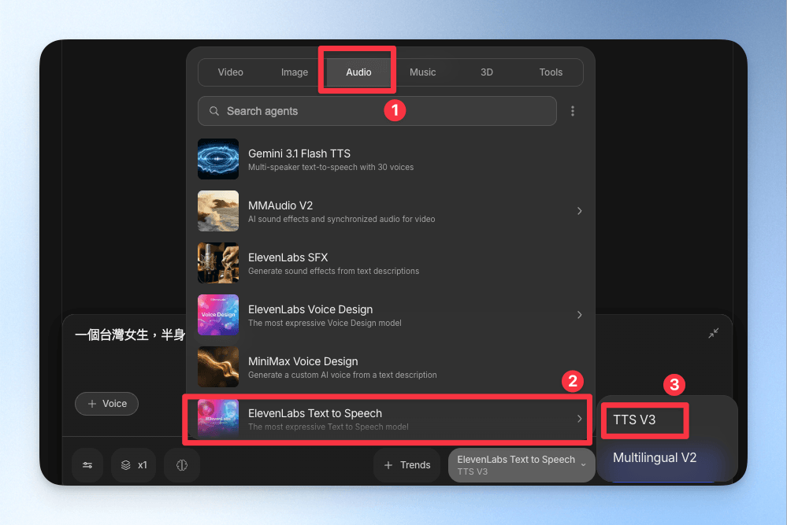Screen dimensions: 787x525
Task: Click the MMAudio V2 wave thumbnail
Action: (x=218, y=211)
